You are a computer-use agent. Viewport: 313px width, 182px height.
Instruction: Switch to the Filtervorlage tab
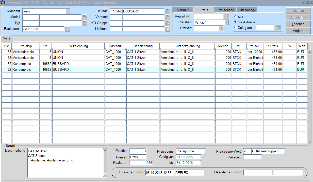pyautogui.click(x=247, y=10)
